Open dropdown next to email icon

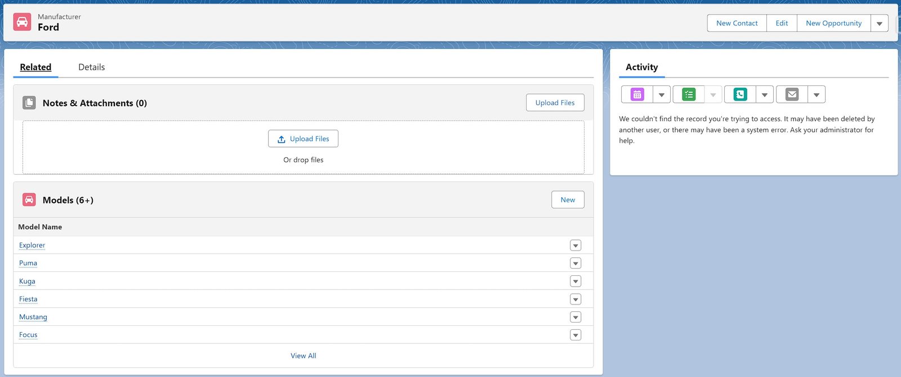817,94
